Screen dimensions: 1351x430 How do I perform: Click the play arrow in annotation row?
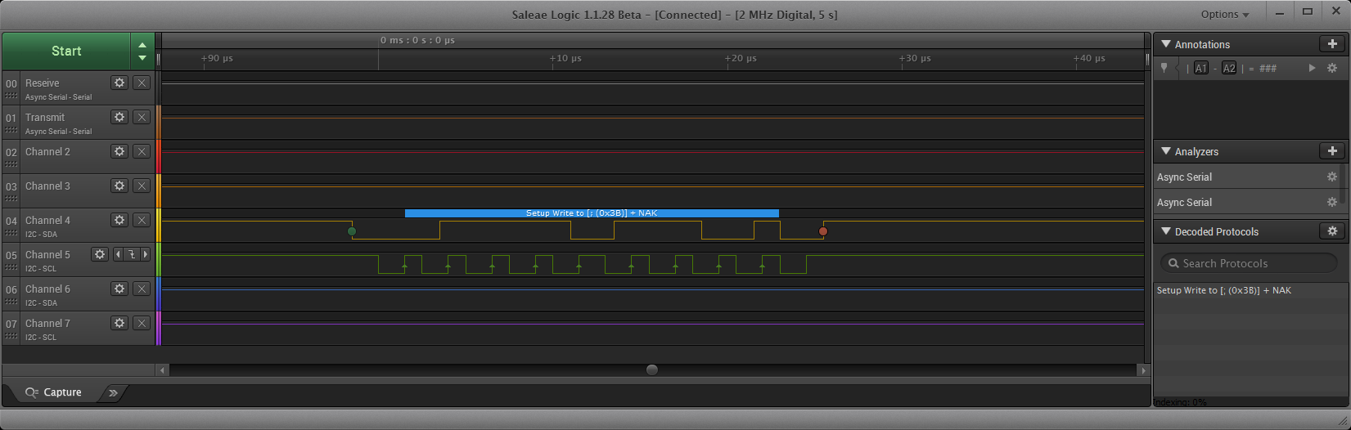[1312, 69]
